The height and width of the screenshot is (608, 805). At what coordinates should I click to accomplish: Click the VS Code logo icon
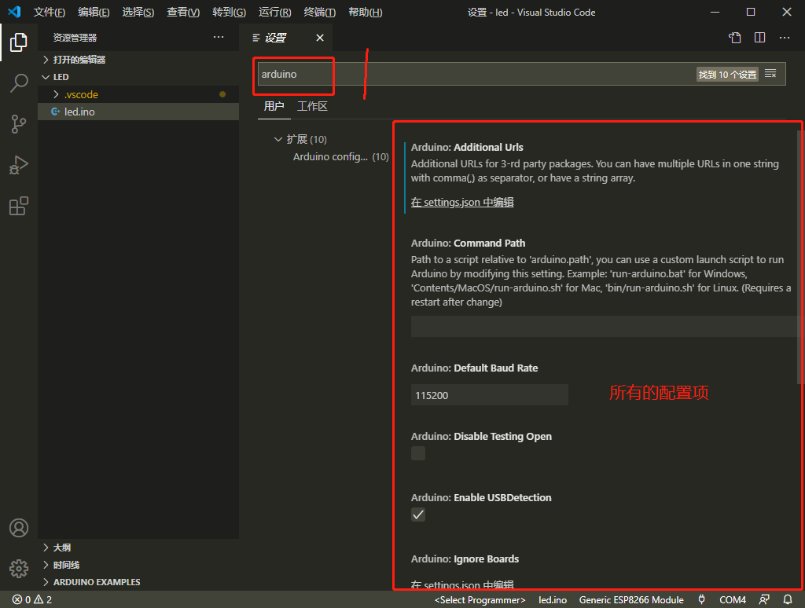14,12
